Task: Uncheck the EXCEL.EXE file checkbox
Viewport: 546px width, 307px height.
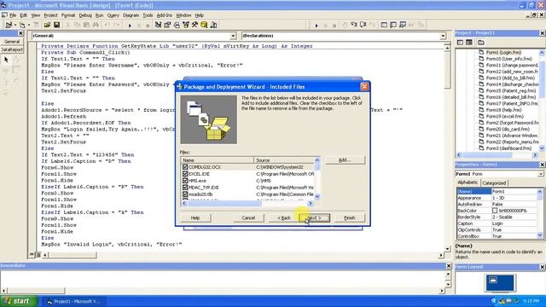Action: (x=185, y=174)
